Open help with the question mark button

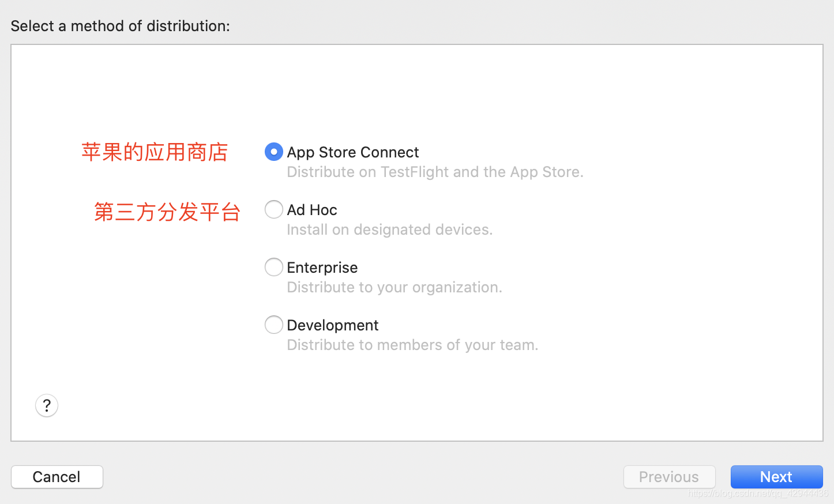(47, 405)
